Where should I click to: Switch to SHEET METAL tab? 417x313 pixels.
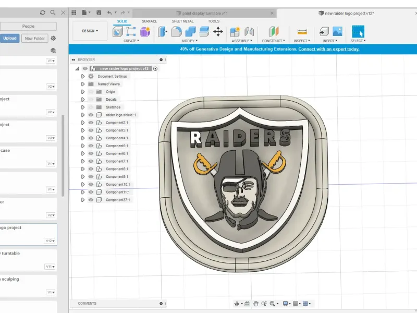coord(182,21)
